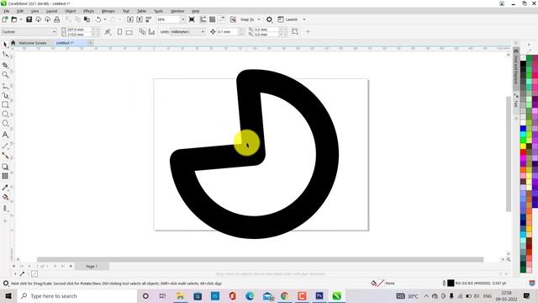Click the nudge distance field
This screenshot has width=538, height=303.
[228, 32]
